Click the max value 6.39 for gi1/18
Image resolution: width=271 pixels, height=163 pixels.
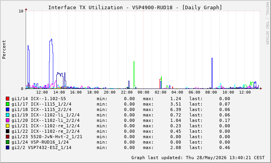176,109
